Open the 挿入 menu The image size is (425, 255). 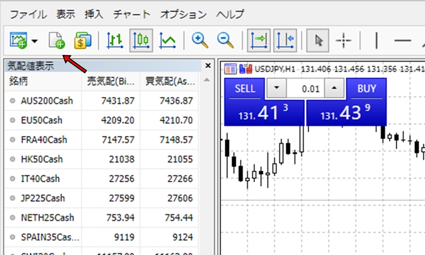[94, 14]
